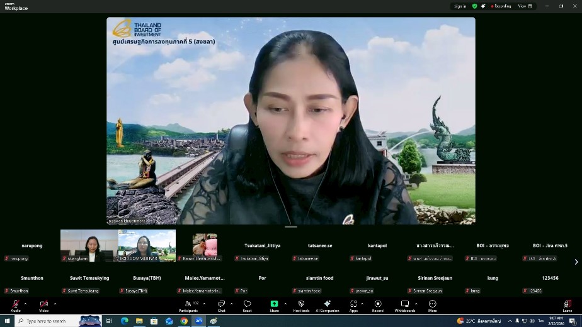Toggle the Record button in the toolbar
Image resolution: width=582 pixels, height=327 pixels.
(377, 305)
